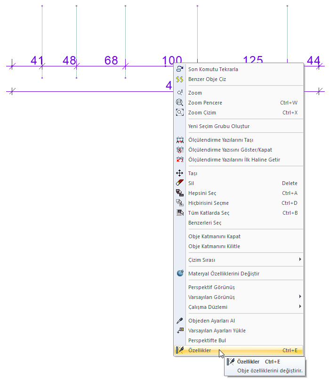
Task: Click the Materyal Özelliklerini Değiştir globe icon
Action: (x=180, y=273)
